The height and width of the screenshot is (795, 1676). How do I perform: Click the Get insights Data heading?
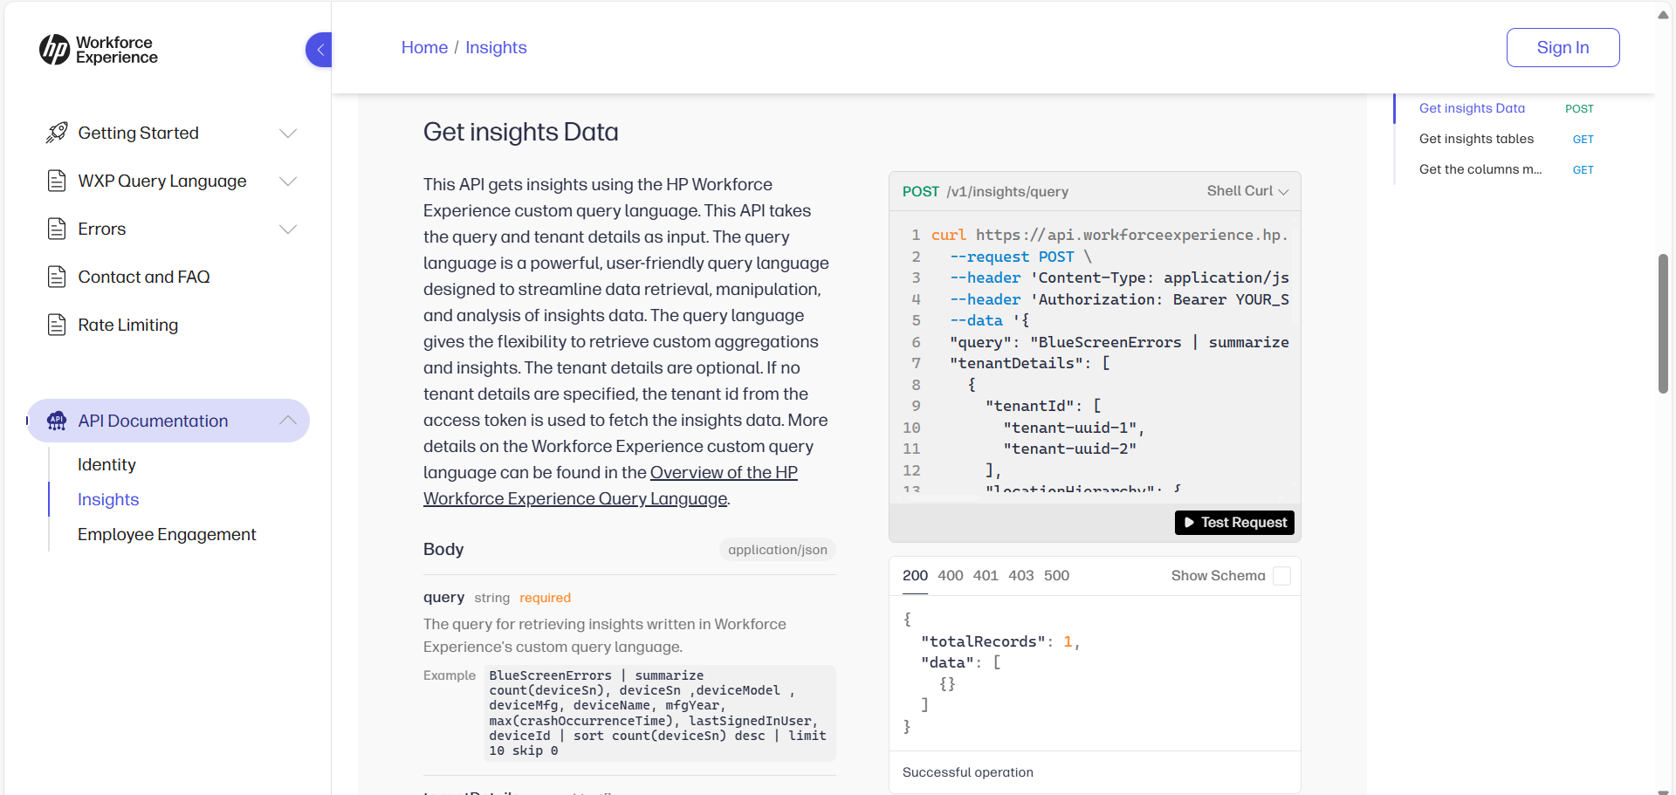pyautogui.click(x=521, y=132)
